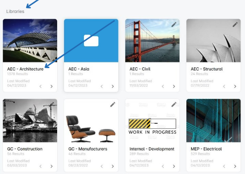Open the Work In Progress thumbnail

click(x=152, y=121)
